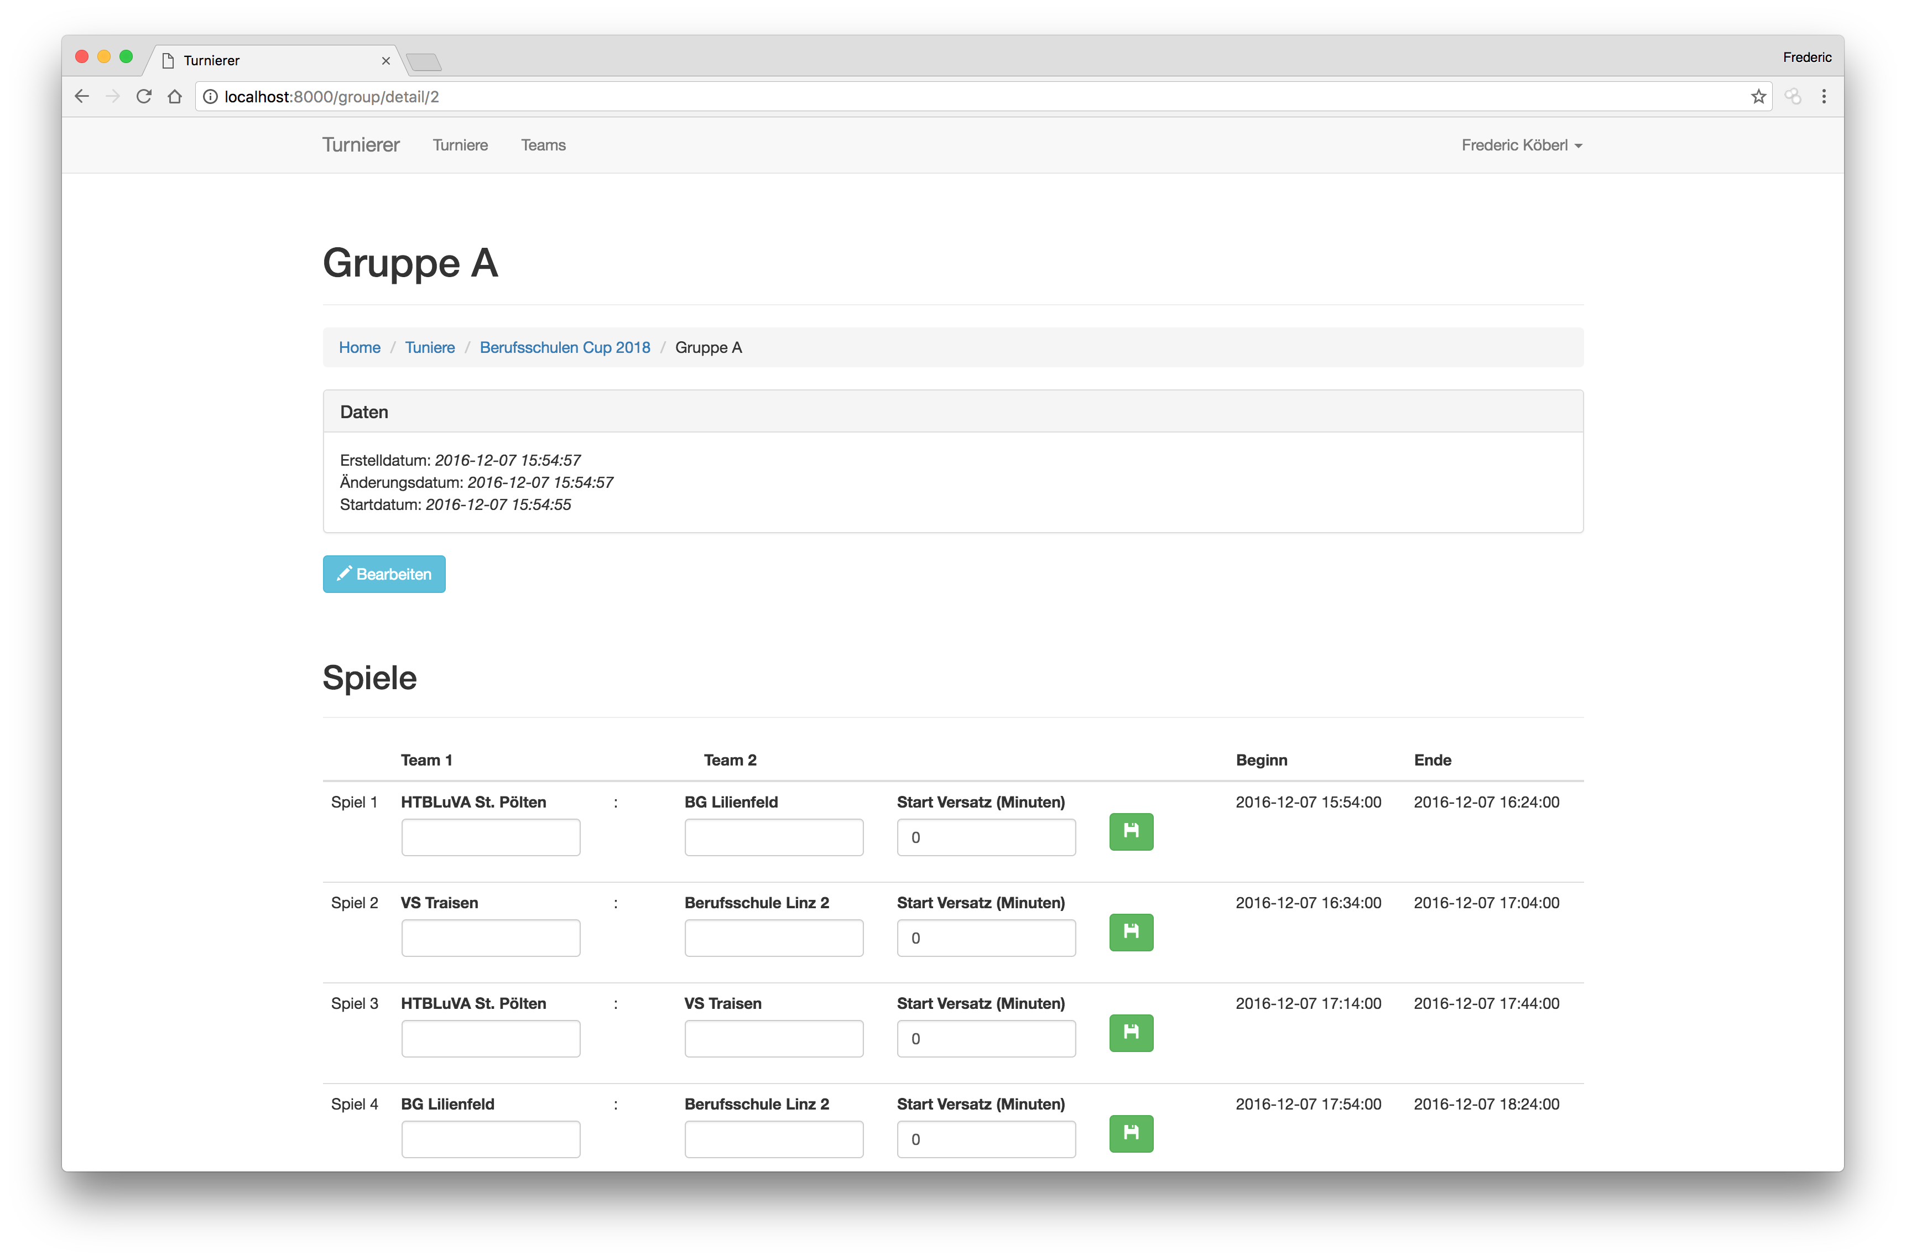Focus the Start Versatz field for Spiel 2
Viewport: 1906px width, 1260px height.
point(985,938)
